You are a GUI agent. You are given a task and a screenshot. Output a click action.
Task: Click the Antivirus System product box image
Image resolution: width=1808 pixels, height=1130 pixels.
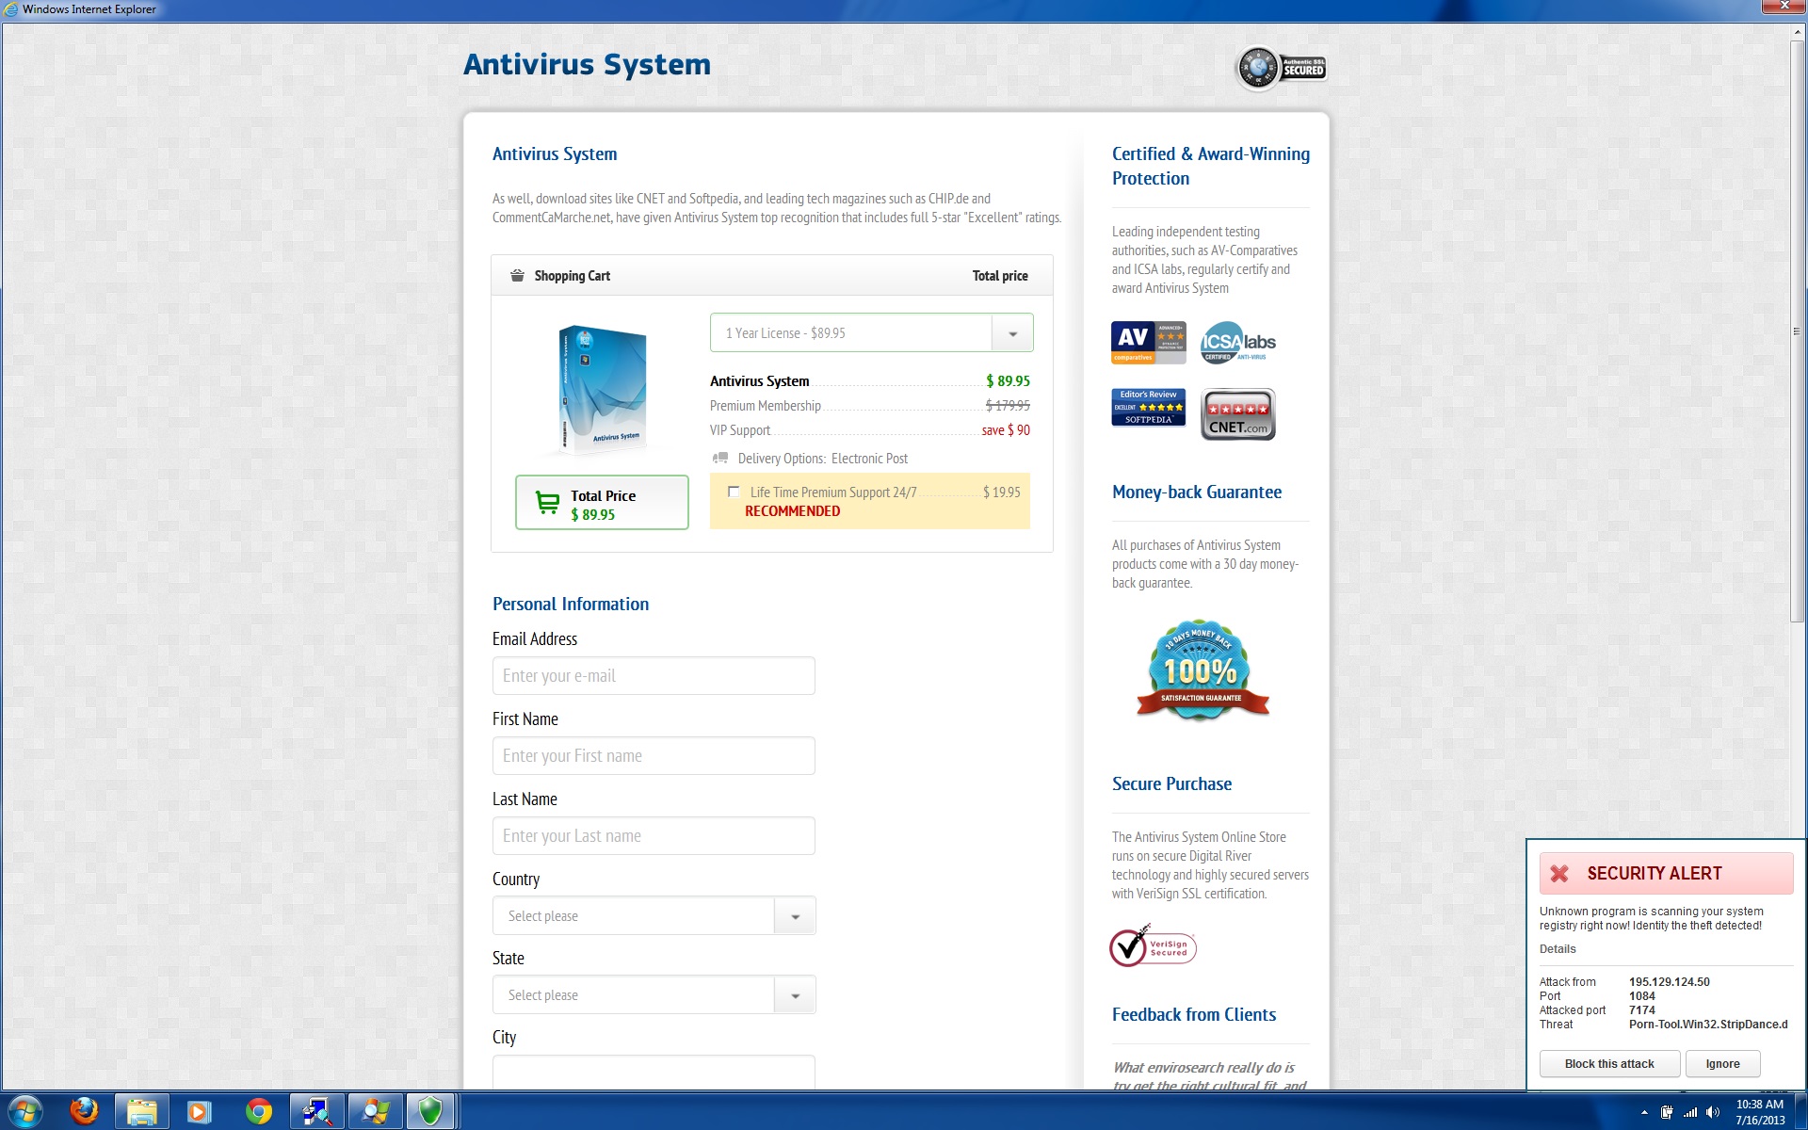pos(602,389)
